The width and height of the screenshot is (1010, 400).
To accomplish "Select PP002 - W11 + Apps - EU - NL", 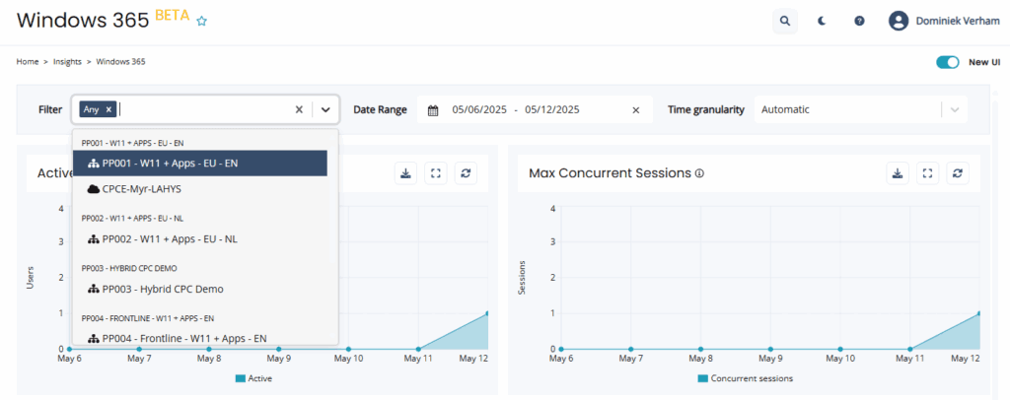I will tap(170, 238).
